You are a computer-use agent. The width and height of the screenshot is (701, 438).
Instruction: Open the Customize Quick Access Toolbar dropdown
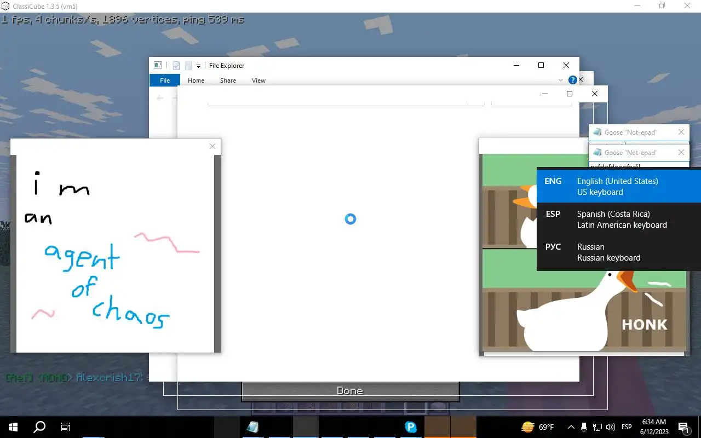point(198,66)
